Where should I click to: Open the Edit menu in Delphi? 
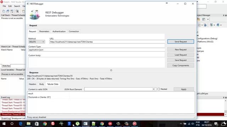[10, 6]
